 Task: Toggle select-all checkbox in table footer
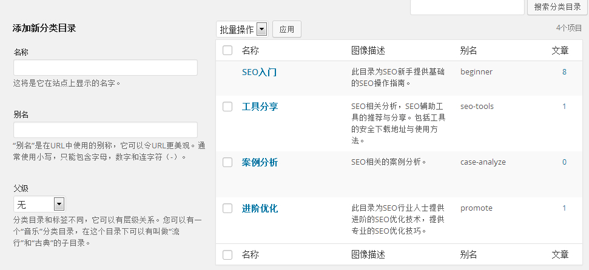(227, 255)
